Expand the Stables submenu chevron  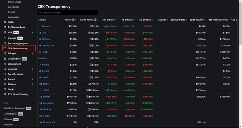(x=32, y=84)
